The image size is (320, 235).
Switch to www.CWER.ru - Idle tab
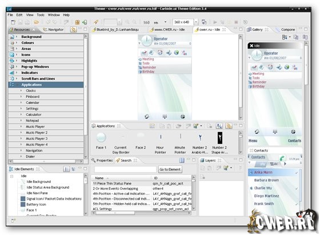[167, 30]
